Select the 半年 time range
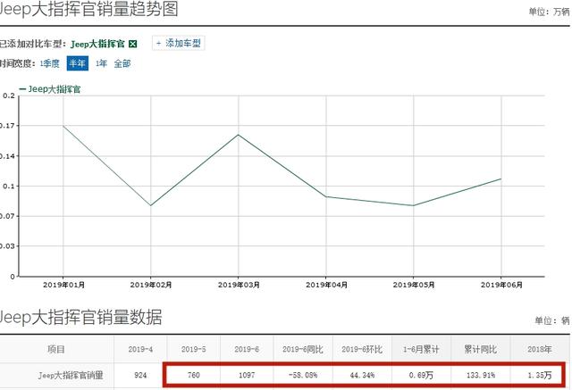Screen dimensions: 572x390 (78, 63)
